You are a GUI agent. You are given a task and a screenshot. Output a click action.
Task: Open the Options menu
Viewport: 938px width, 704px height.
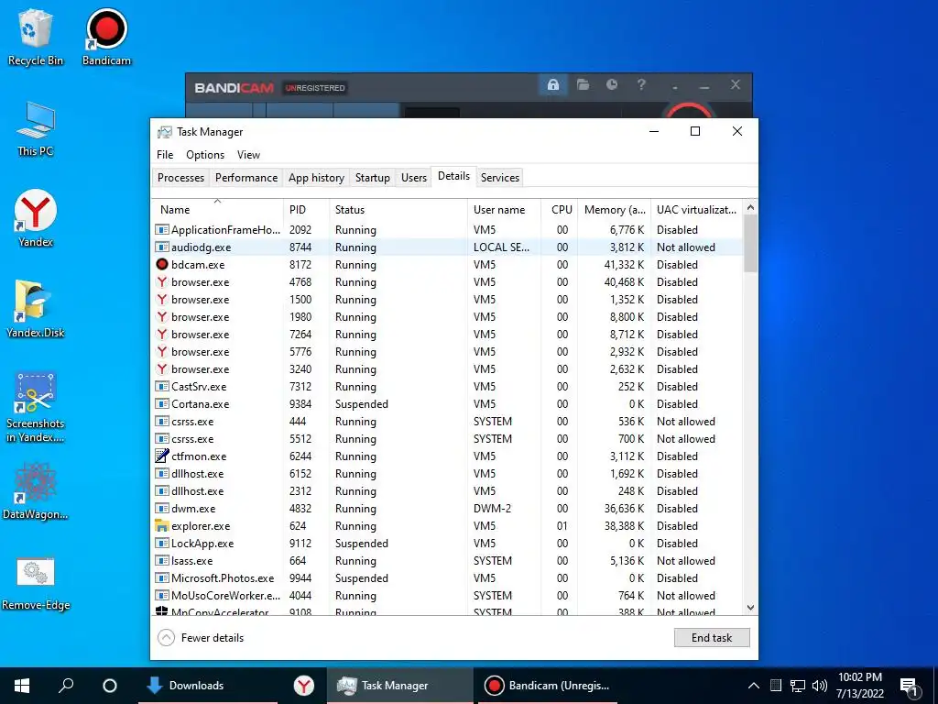pos(205,154)
